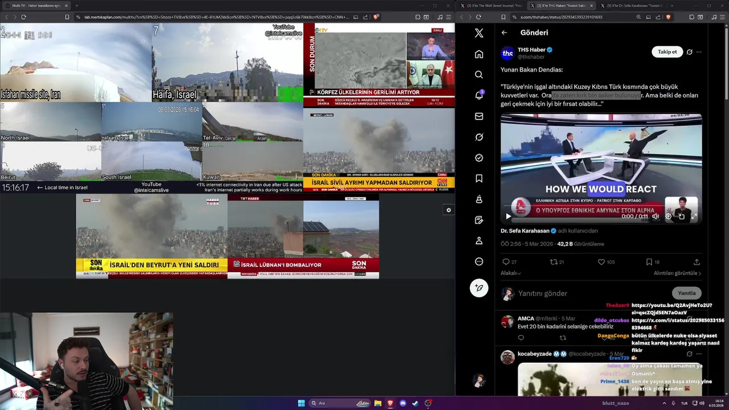The height and width of the screenshot is (410, 729).
Task: Open browser menu in X window
Action: [723, 17]
